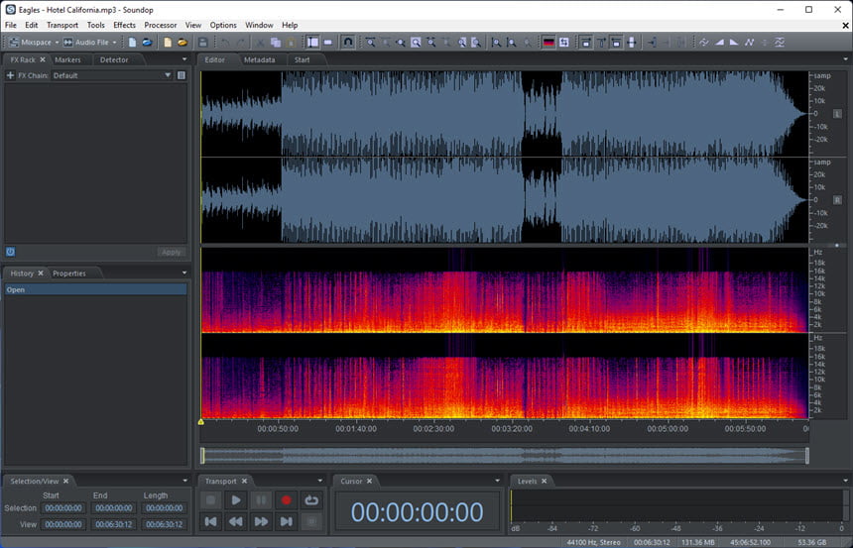Viewport: 853px width, 548px height.
Task: Expand the Cursor panel options arrow
Action: pos(497,481)
